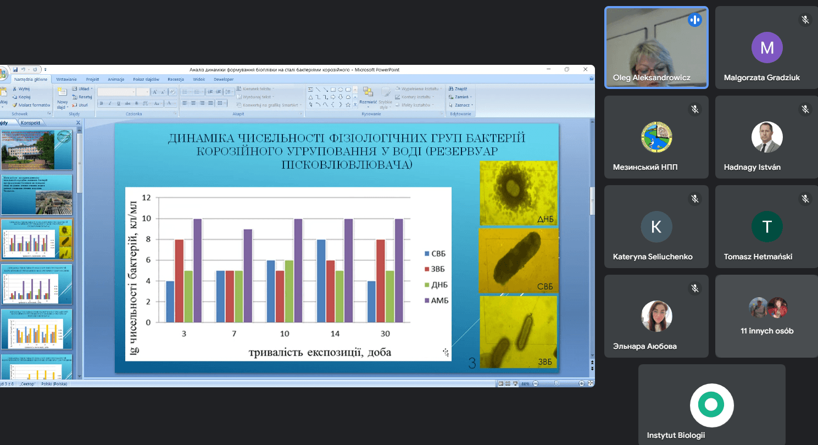Screen dimensions: 818x445
Task: Close the slides pane with X
Action: (78, 123)
